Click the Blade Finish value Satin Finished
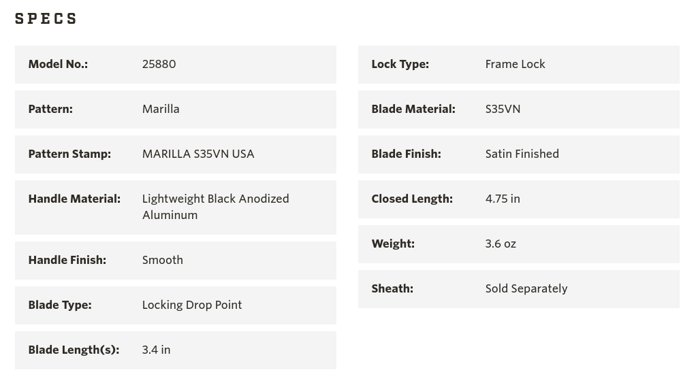This screenshot has height=383, width=698. click(x=522, y=154)
